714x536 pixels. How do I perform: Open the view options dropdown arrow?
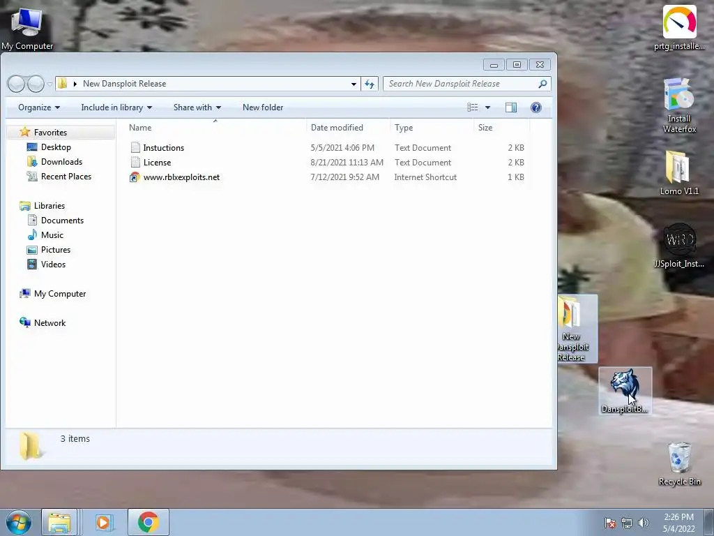pyautogui.click(x=487, y=107)
